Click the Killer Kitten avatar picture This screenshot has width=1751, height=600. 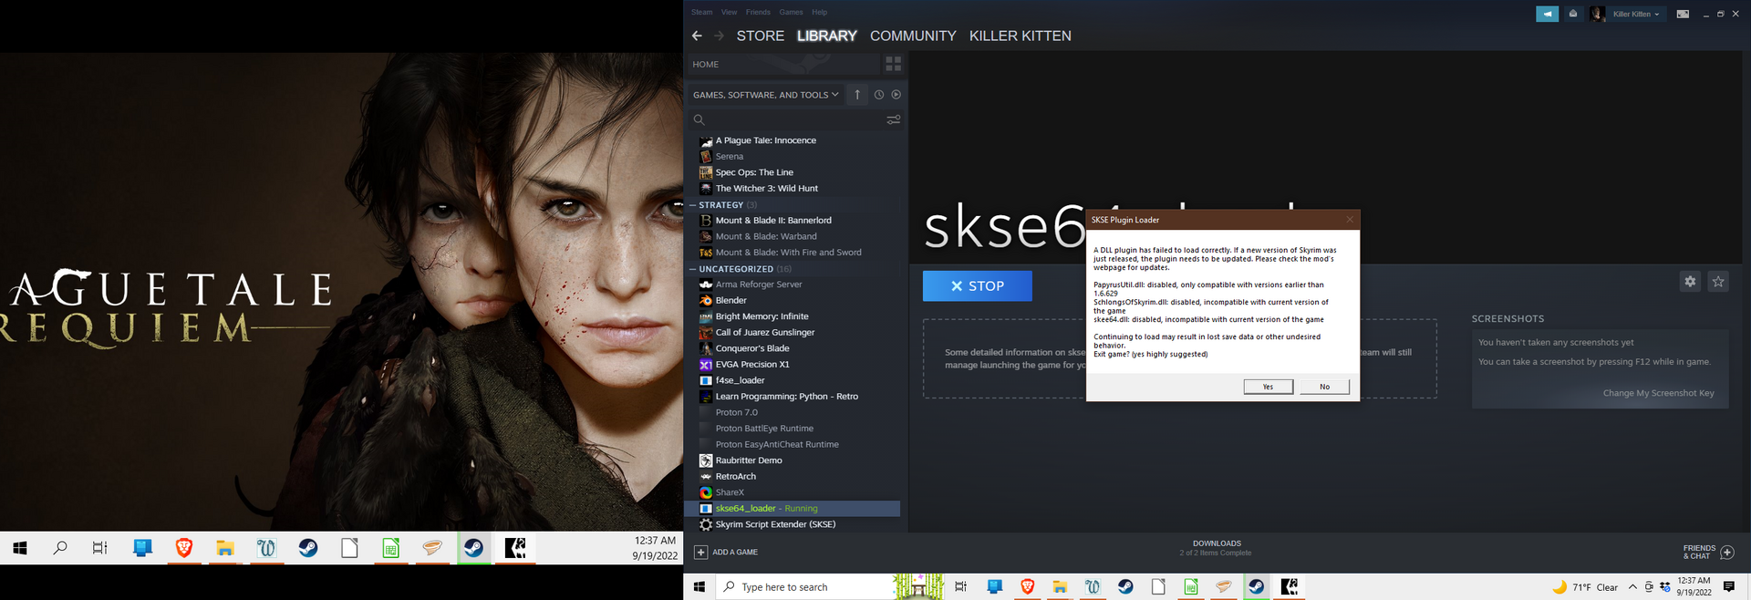pos(1597,14)
